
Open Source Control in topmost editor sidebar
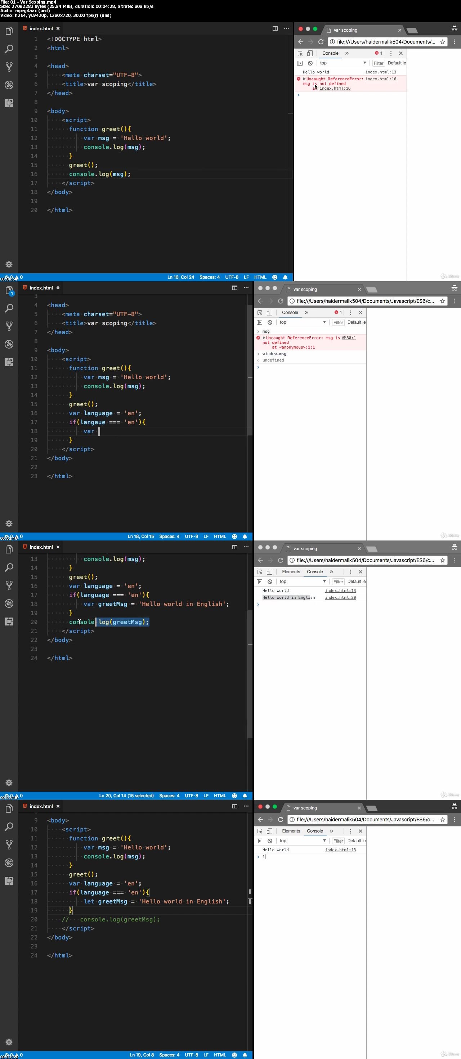(x=9, y=67)
